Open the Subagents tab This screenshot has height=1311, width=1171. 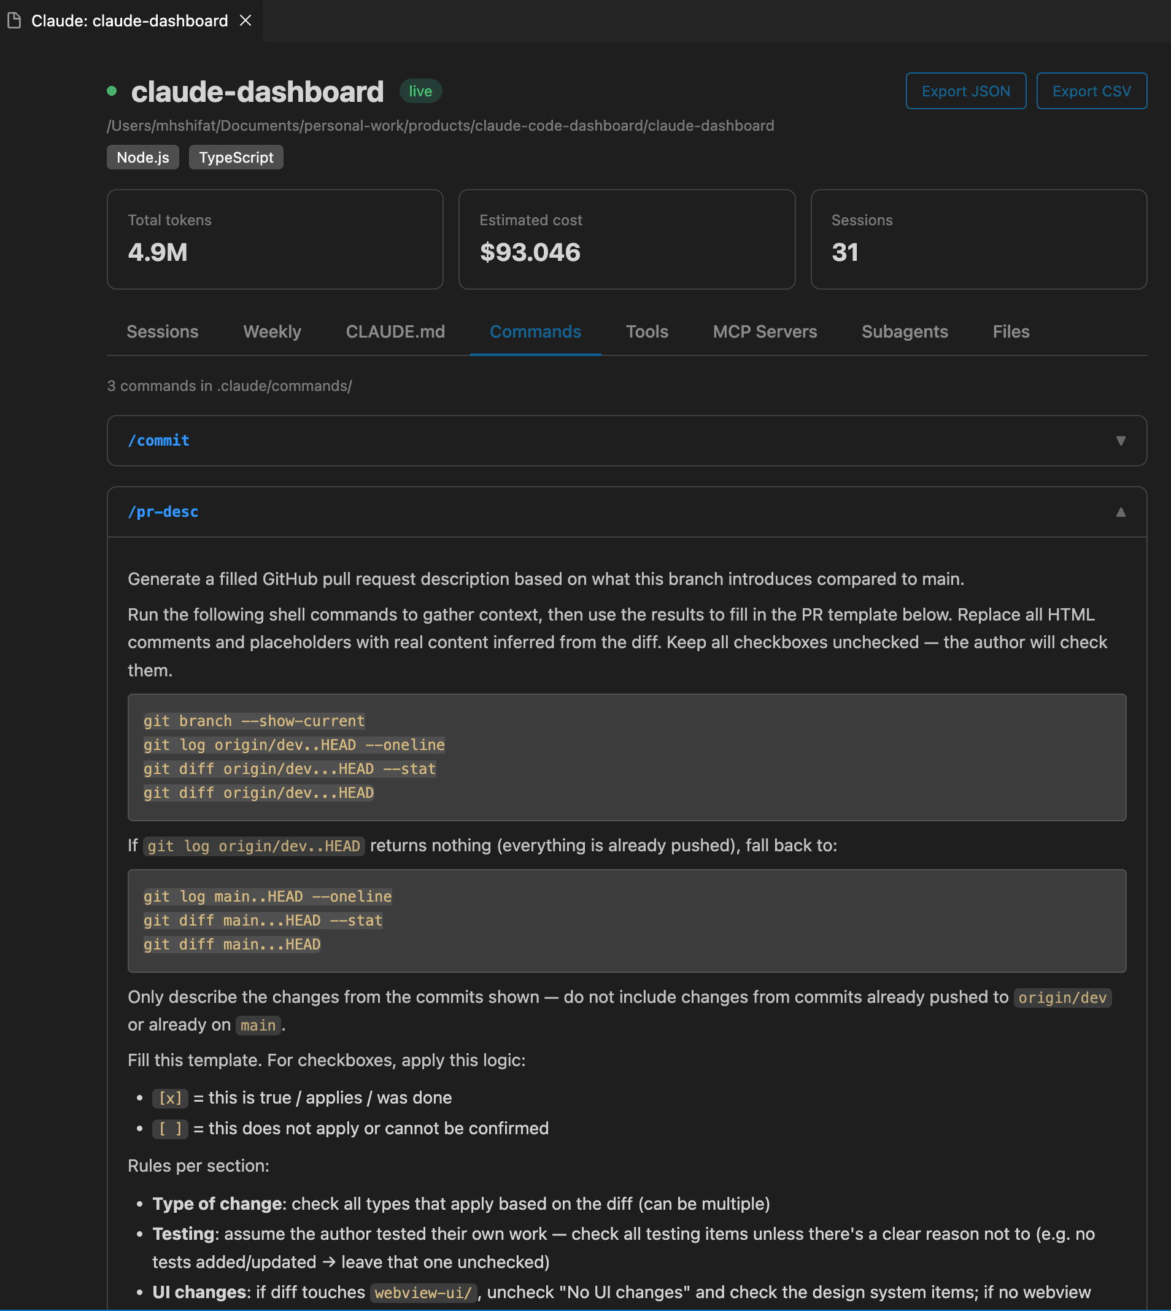coord(904,332)
